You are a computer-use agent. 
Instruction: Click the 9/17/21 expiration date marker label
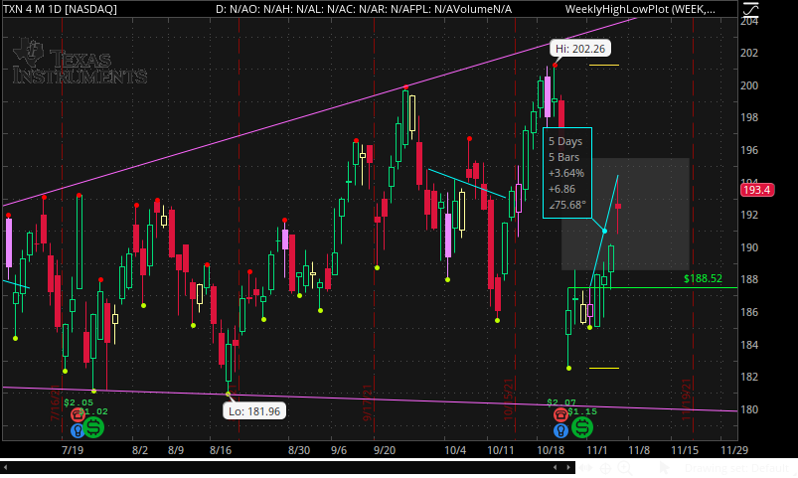pyautogui.click(x=368, y=403)
